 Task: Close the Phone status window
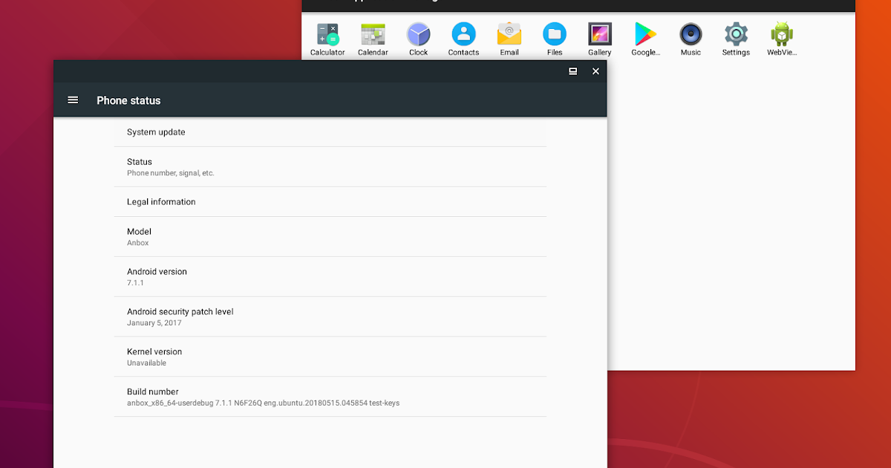[595, 71]
